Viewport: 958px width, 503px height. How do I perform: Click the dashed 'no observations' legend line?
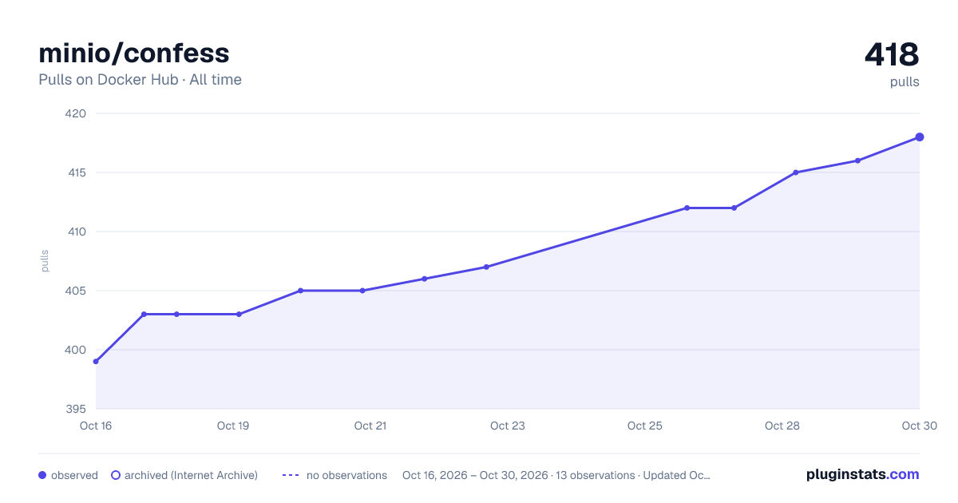tap(291, 475)
